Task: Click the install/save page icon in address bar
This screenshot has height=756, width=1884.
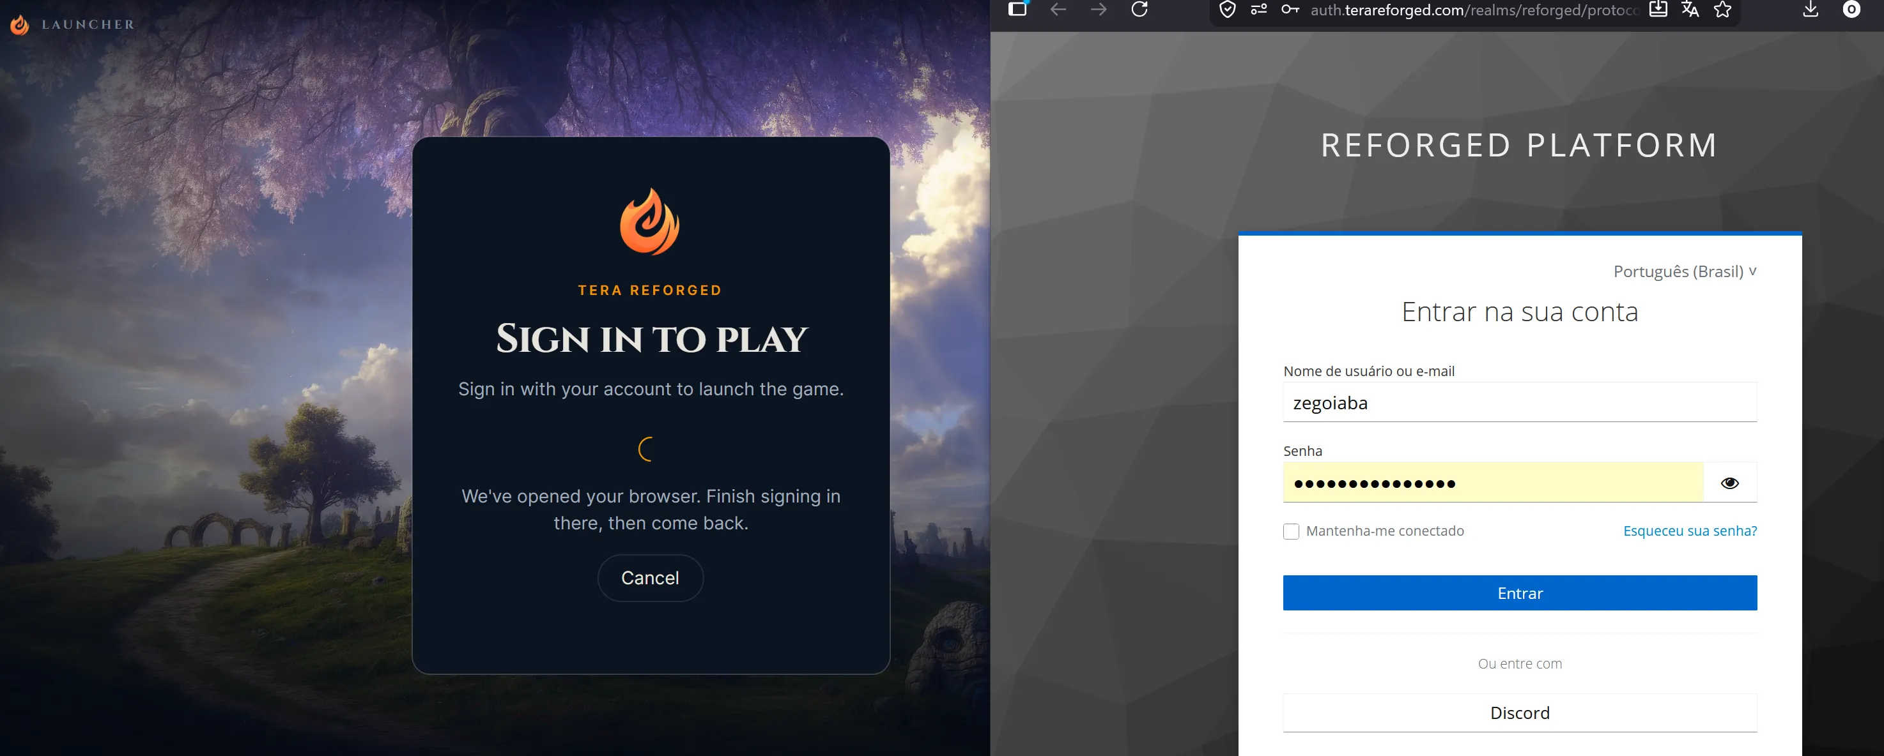Action: (1658, 9)
